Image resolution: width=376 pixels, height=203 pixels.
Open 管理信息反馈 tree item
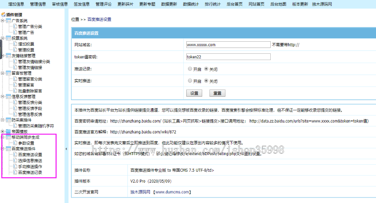(30, 114)
